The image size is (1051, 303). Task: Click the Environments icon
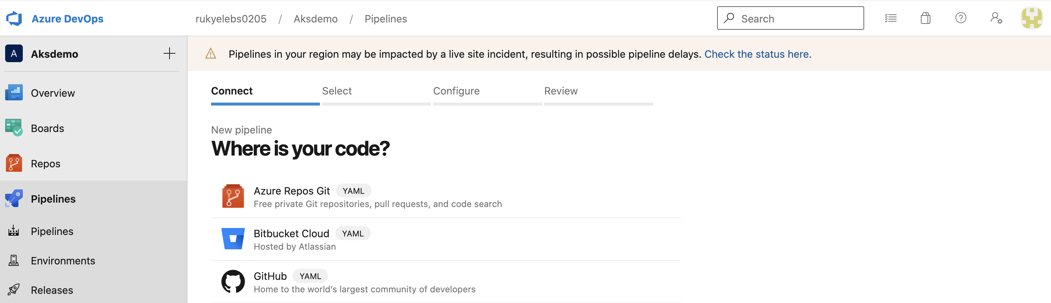coord(14,260)
